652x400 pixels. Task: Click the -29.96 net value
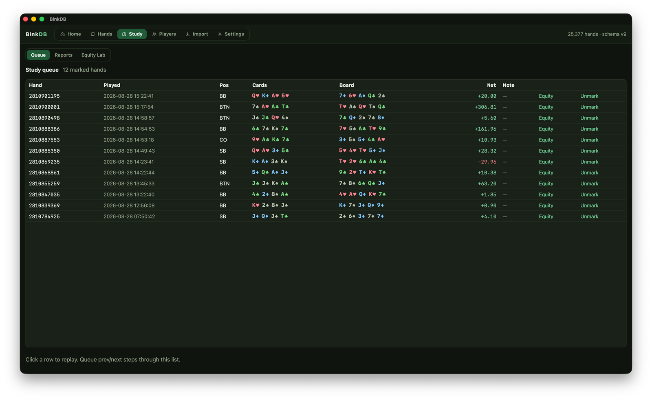pyautogui.click(x=487, y=162)
